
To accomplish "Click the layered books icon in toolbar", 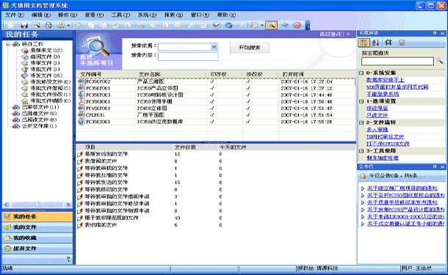I will 285,26.
